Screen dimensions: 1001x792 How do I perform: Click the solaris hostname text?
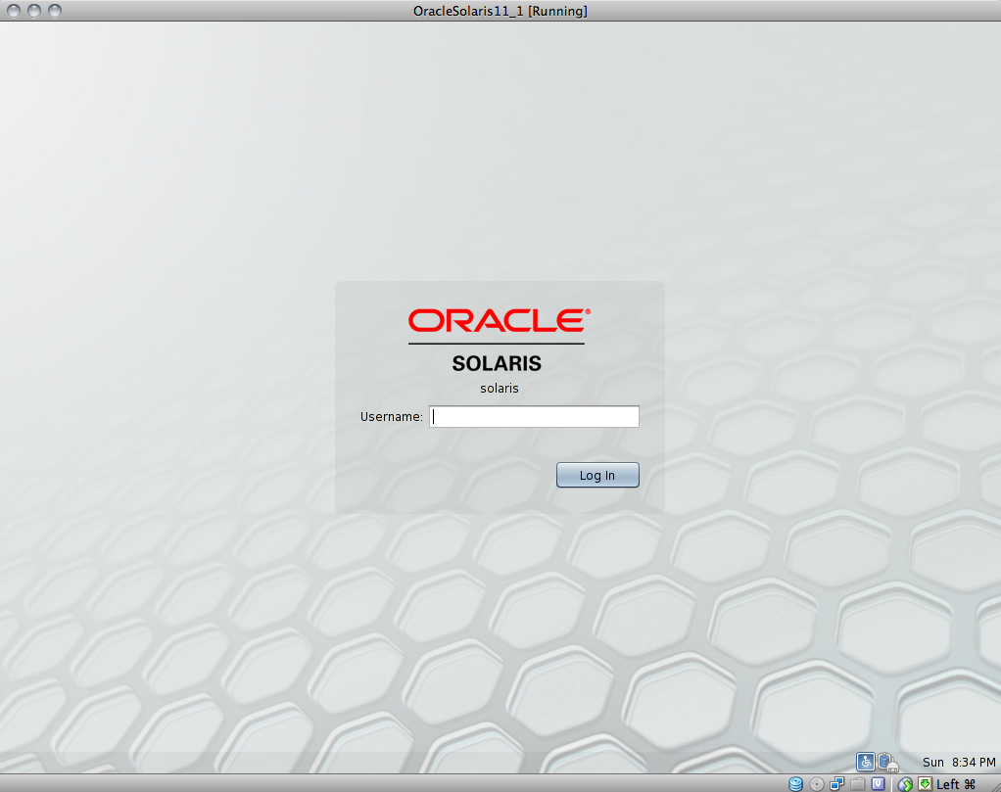pyautogui.click(x=500, y=388)
